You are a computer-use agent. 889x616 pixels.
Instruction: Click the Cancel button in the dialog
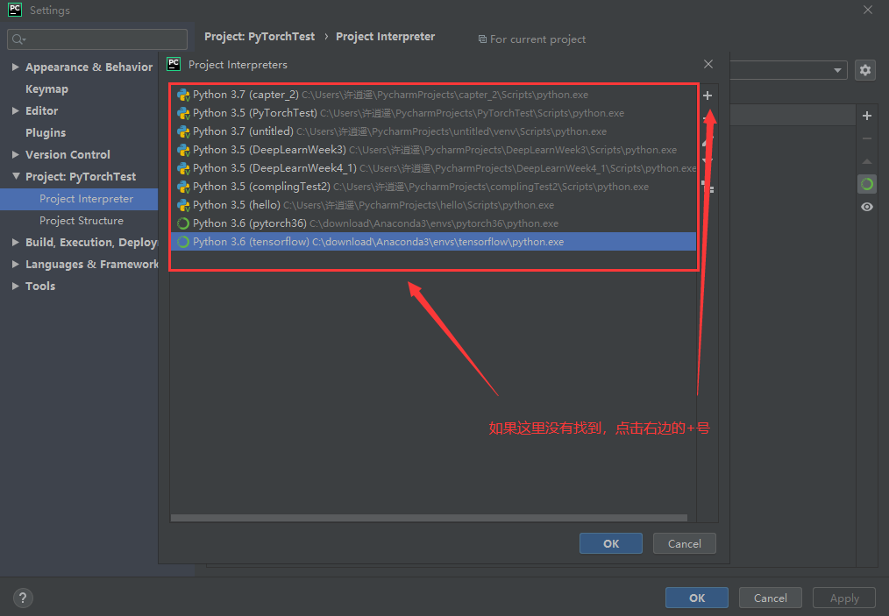(684, 543)
